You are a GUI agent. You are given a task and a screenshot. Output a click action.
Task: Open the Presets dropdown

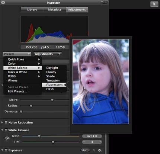point(17,54)
